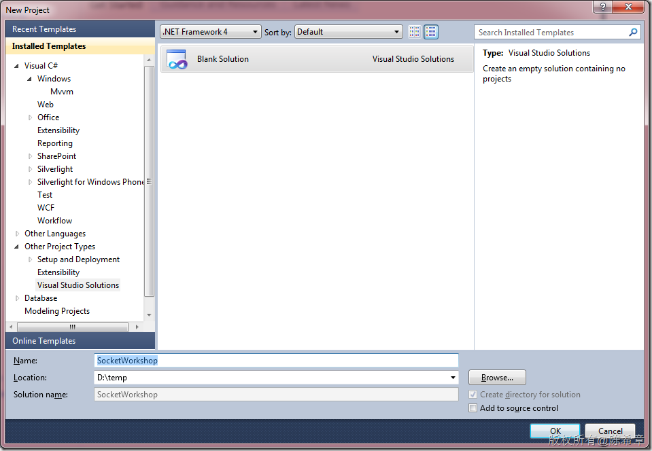Screen dimensions: 652x451
Task: Expand the SharePoint tree node
Action: (30, 156)
